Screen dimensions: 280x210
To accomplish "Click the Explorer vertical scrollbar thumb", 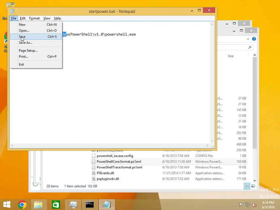I will (x=255, y=103).
